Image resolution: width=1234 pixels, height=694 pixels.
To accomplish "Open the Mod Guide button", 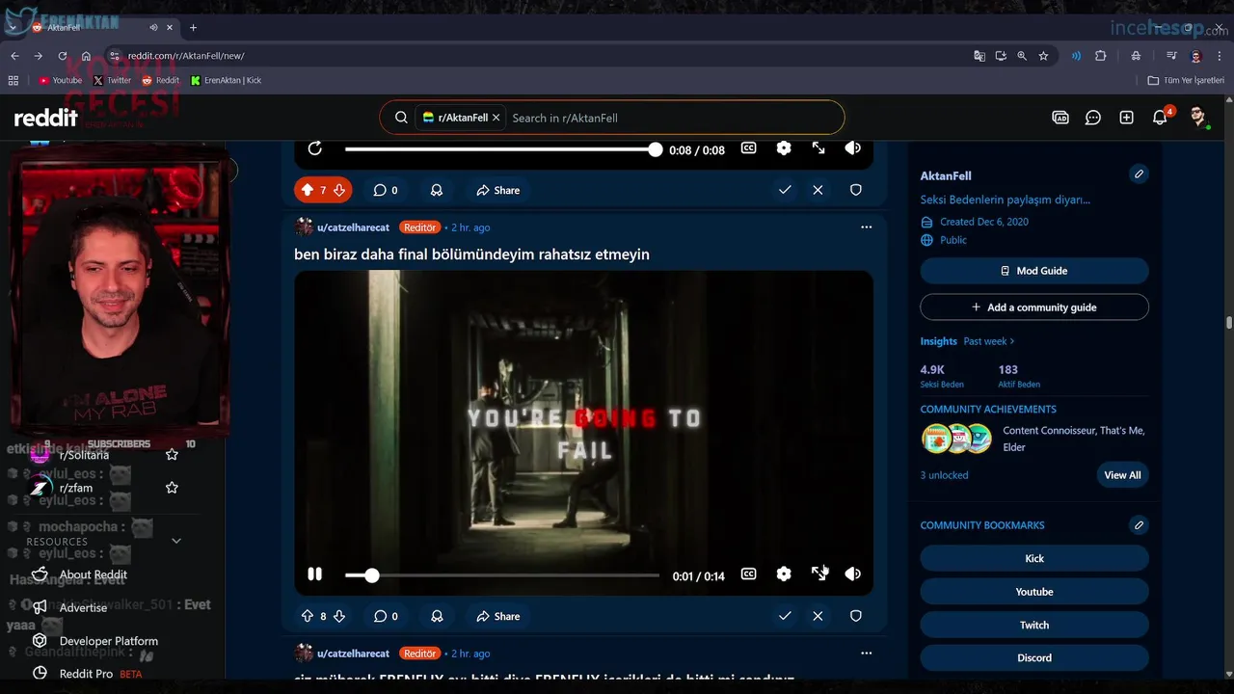I will (x=1034, y=271).
